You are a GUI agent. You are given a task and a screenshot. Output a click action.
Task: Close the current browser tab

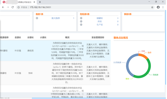tap(34, 2)
